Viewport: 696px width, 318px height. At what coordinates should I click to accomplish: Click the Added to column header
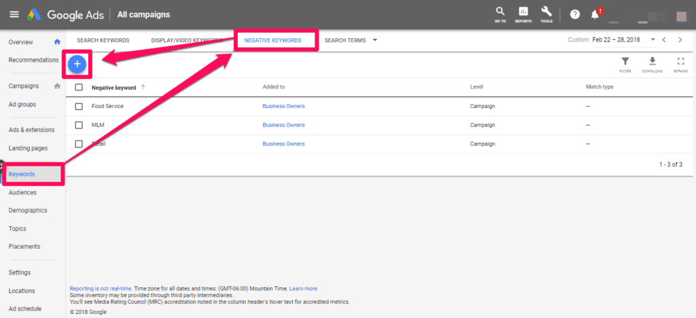(273, 87)
